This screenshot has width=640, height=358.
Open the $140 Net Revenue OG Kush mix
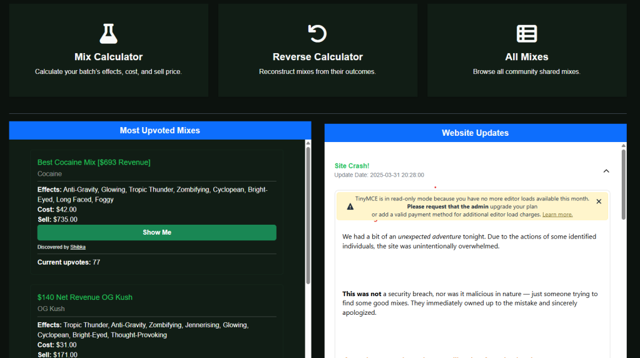[85, 297]
